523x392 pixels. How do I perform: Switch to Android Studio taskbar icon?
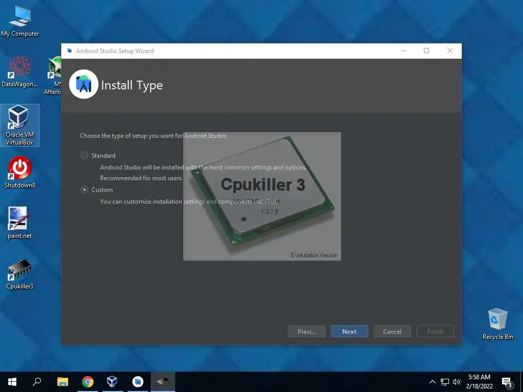pos(138,382)
